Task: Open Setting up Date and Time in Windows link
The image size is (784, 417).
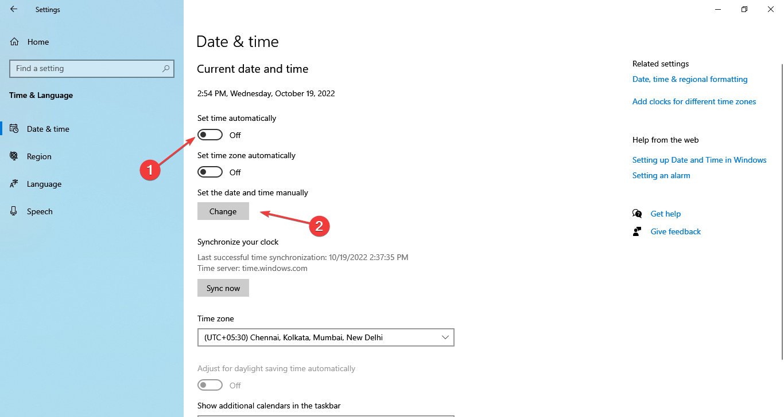Action: [x=699, y=160]
